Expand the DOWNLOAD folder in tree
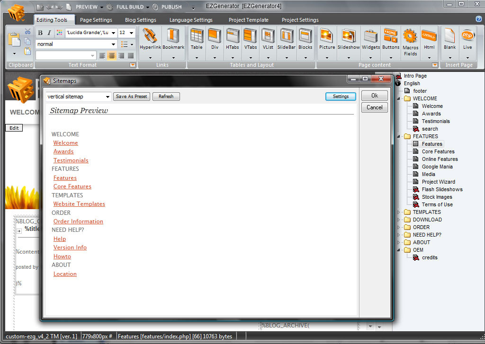The image size is (485, 344). tap(399, 220)
